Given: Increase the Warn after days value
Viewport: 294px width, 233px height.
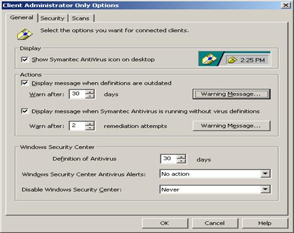Looking at the screenshot, I should (90, 92).
